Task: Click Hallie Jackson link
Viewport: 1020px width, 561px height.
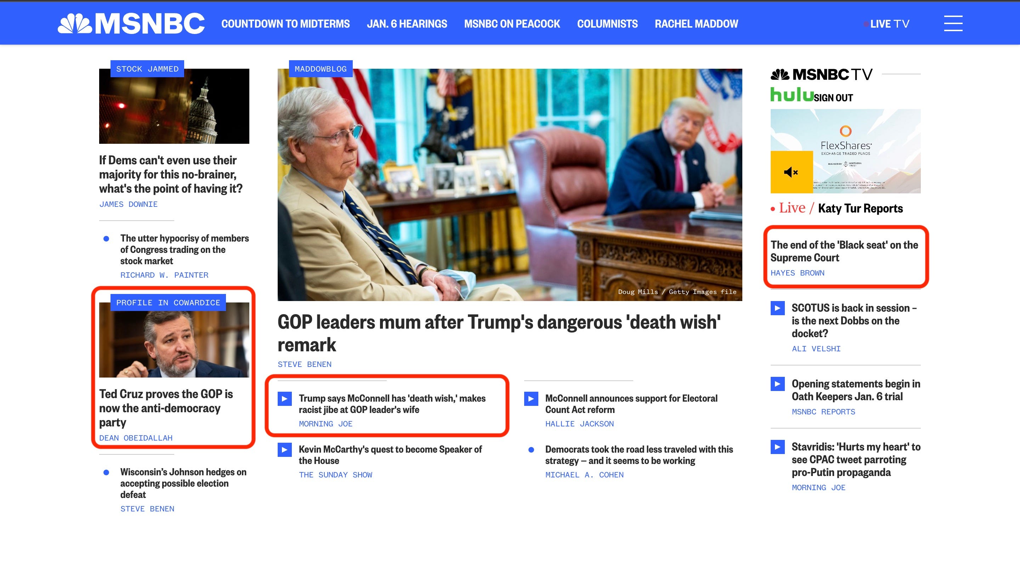Action: [x=579, y=424]
